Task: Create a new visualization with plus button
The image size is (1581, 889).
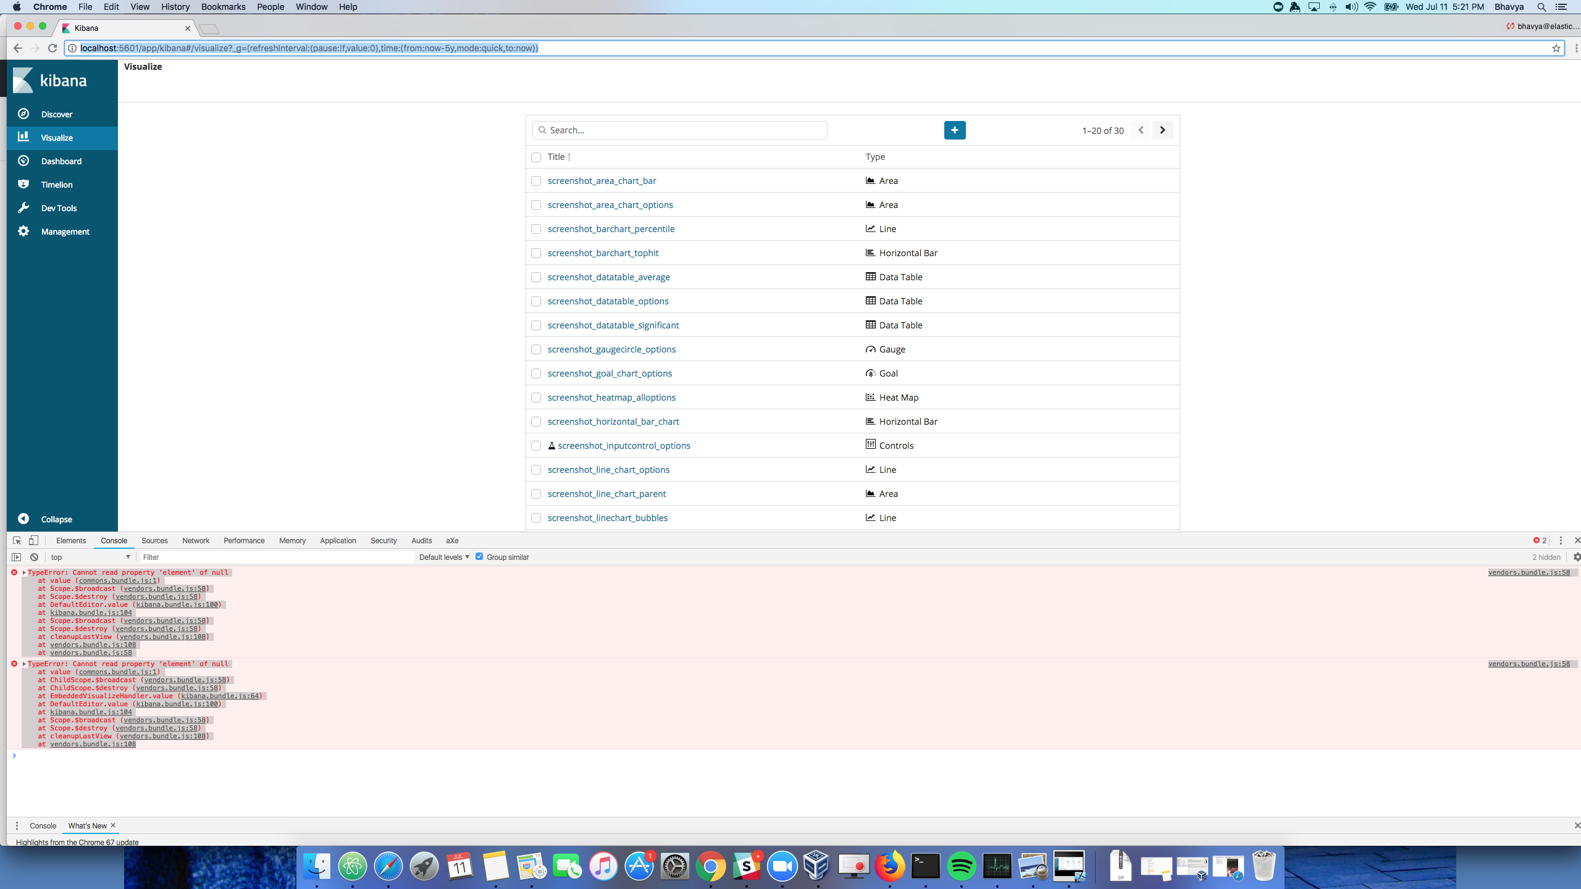Action: pos(954,130)
